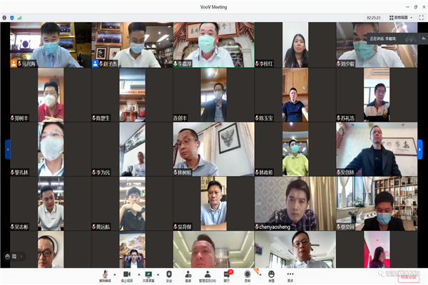Open the Manage Members panel
Image resolution: width=428 pixels, height=285 pixels.
click(208, 274)
